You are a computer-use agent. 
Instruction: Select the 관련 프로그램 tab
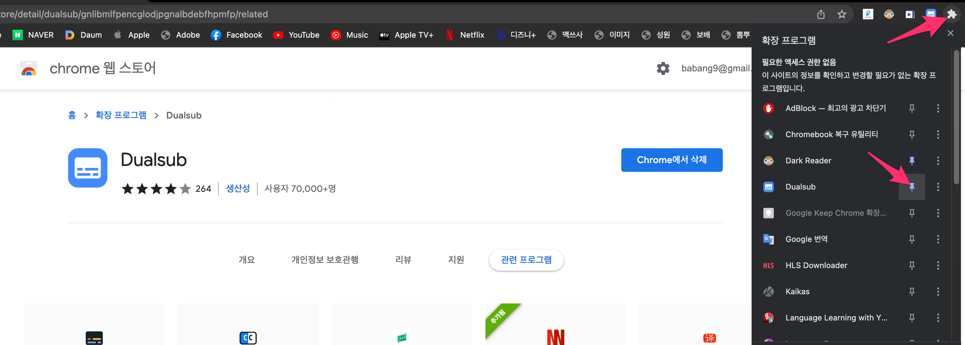click(x=526, y=260)
